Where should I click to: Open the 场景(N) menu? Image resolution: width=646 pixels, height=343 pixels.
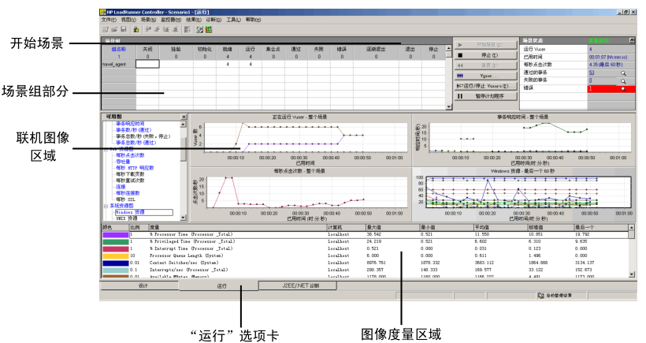click(148, 20)
